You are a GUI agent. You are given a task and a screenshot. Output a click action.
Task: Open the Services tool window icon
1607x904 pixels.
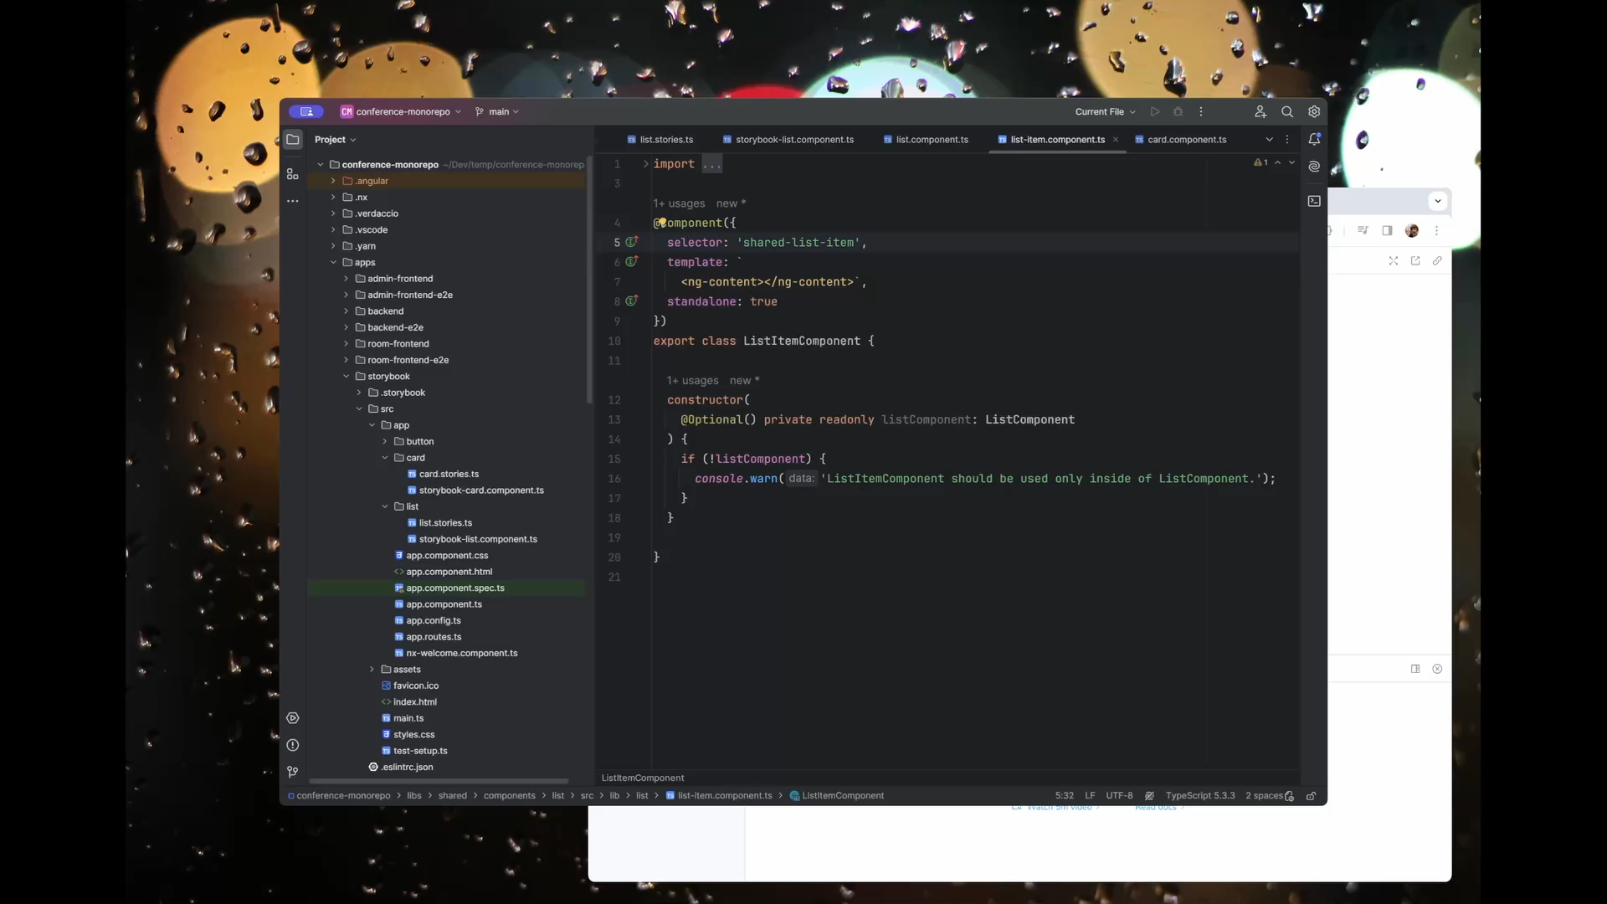[x=293, y=718]
